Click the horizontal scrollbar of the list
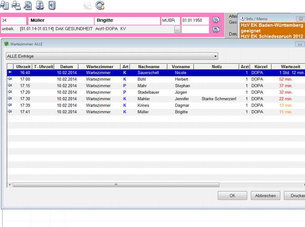305x227 pixels. pyautogui.click(x=116, y=185)
